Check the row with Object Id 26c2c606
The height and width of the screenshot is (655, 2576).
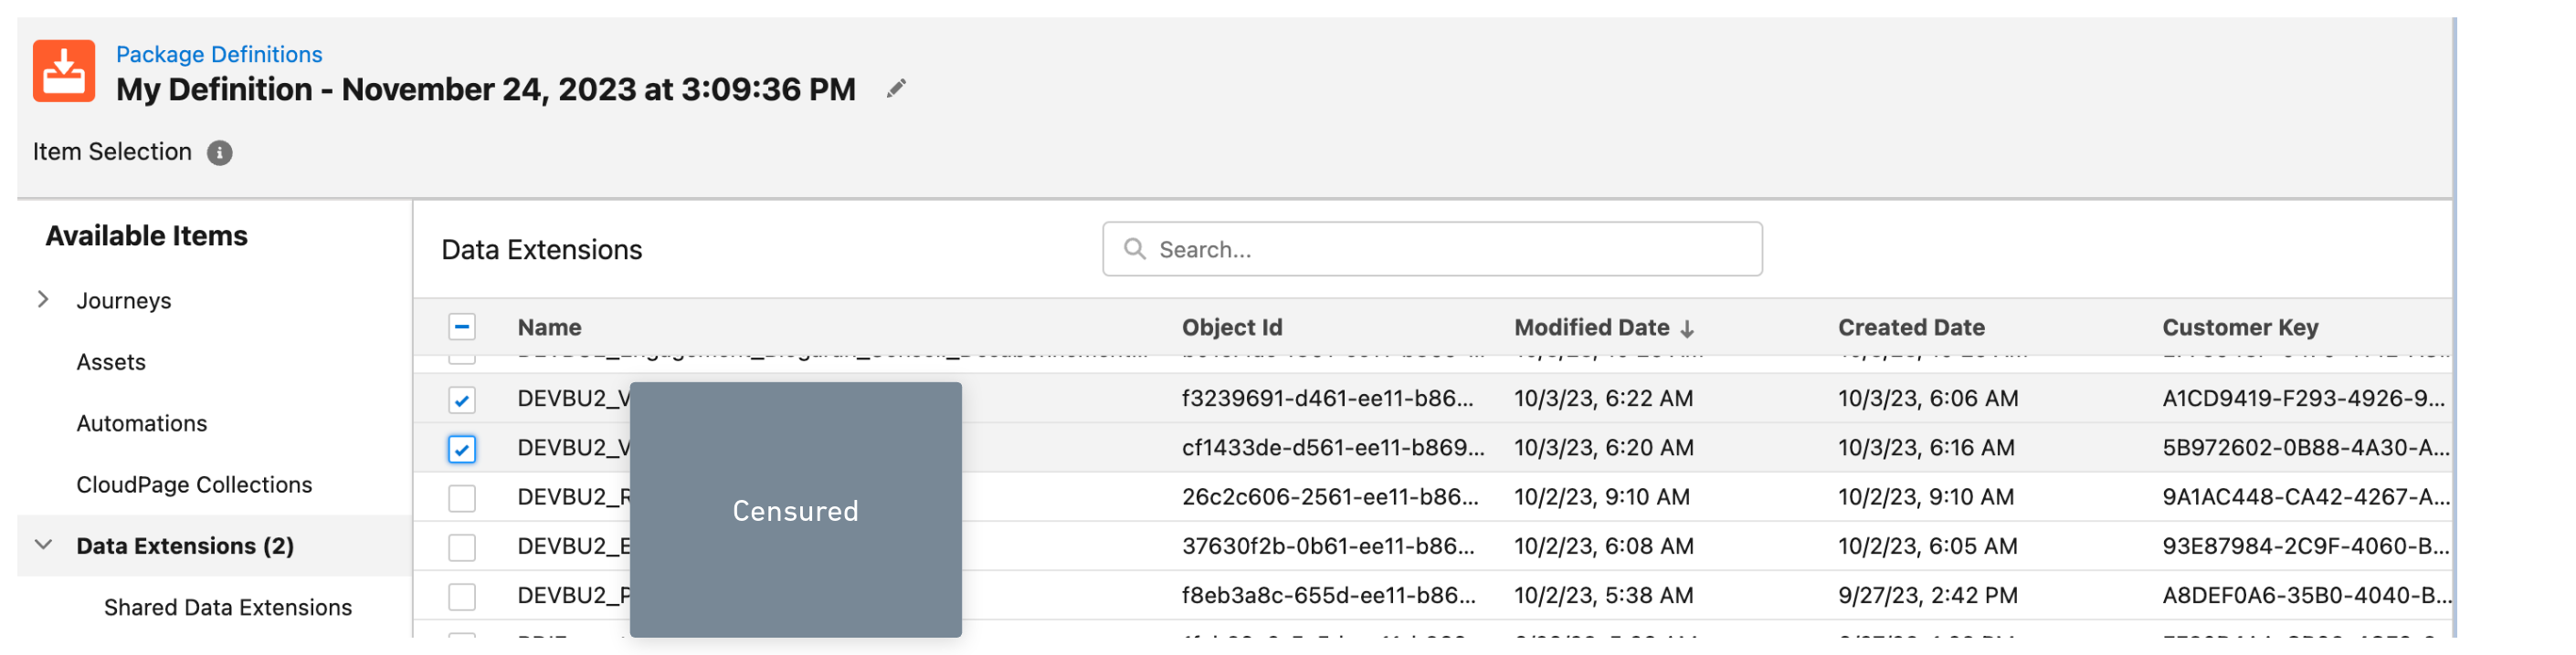[462, 497]
